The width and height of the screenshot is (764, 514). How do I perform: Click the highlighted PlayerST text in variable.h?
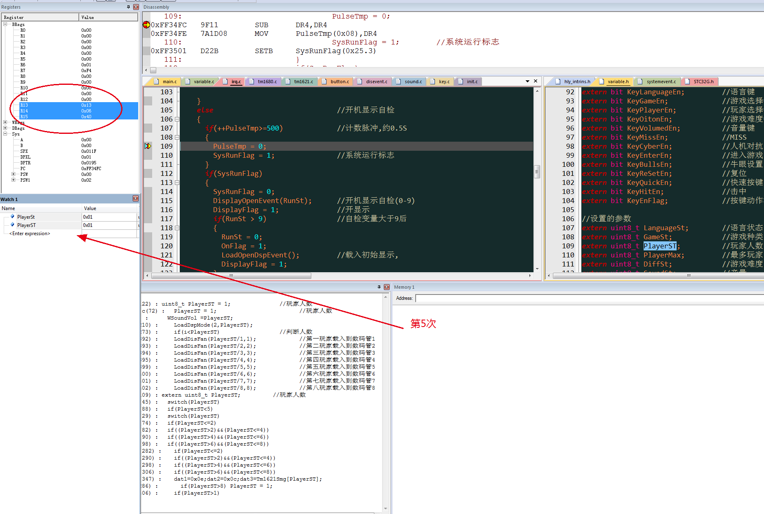pos(660,246)
